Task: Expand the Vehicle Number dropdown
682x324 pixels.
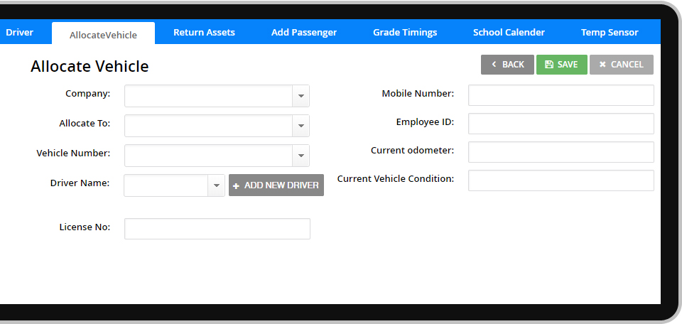Action: (x=301, y=156)
